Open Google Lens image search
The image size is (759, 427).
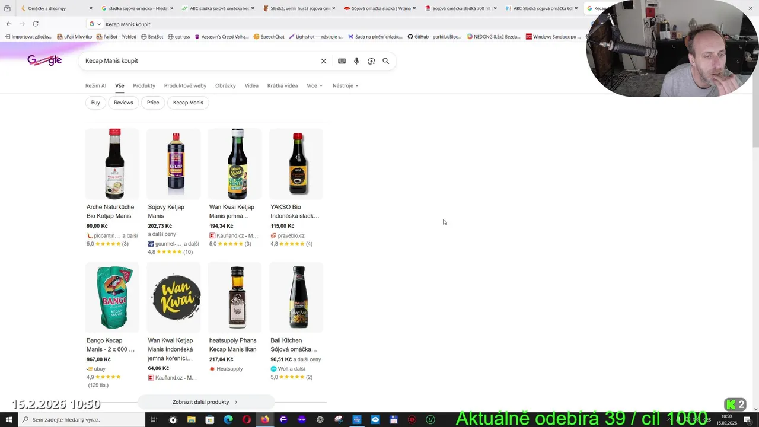[371, 61]
